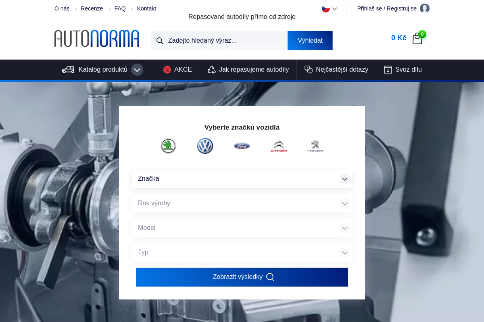Click the Zobrazit výsledky button

click(x=242, y=277)
